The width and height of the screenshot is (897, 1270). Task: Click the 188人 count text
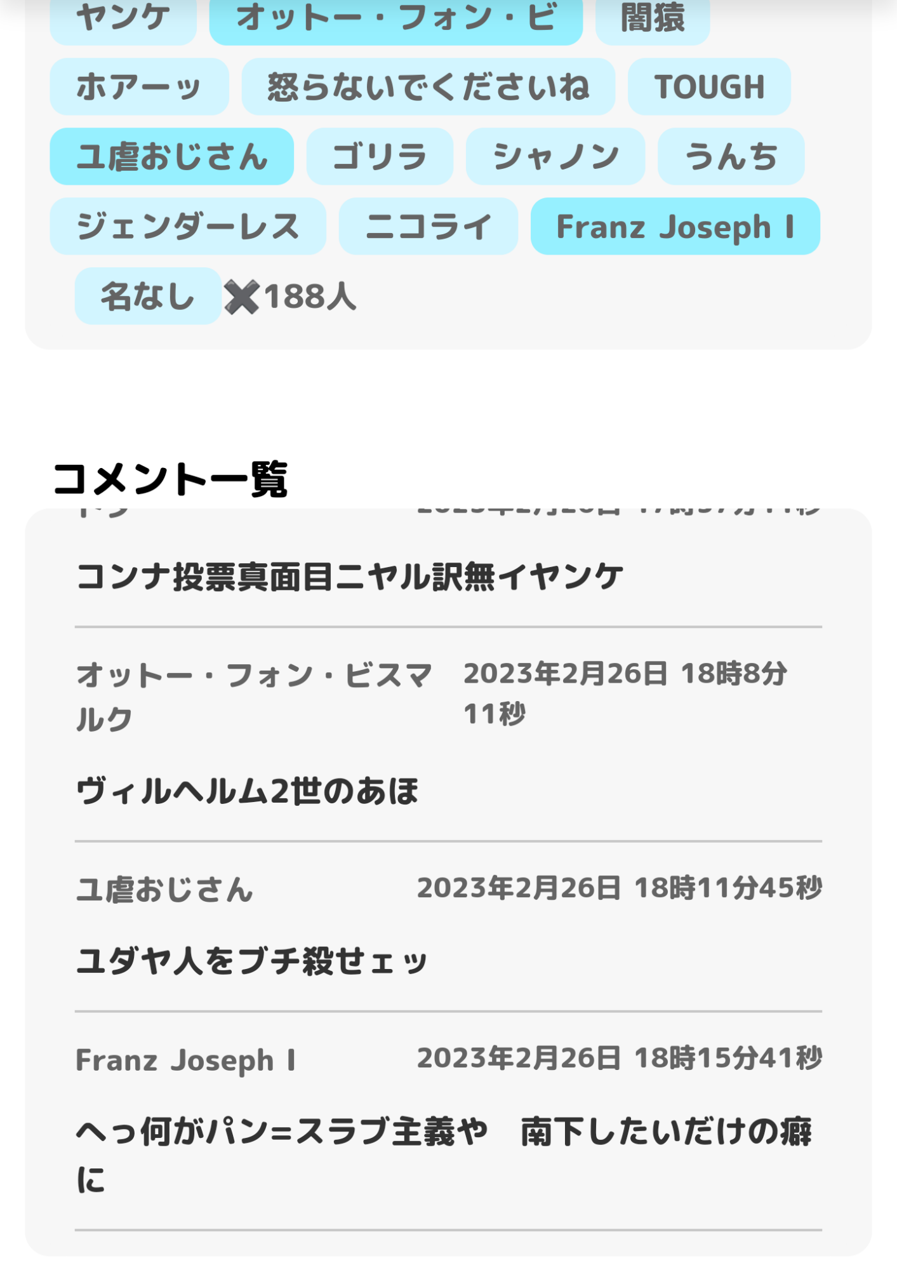pyautogui.click(x=310, y=297)
